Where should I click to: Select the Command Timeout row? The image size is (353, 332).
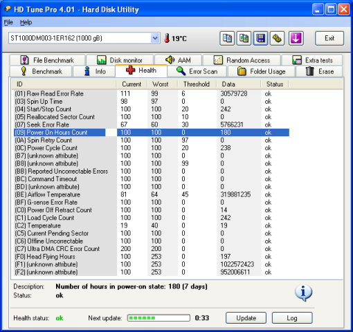[x=152, y=179]
